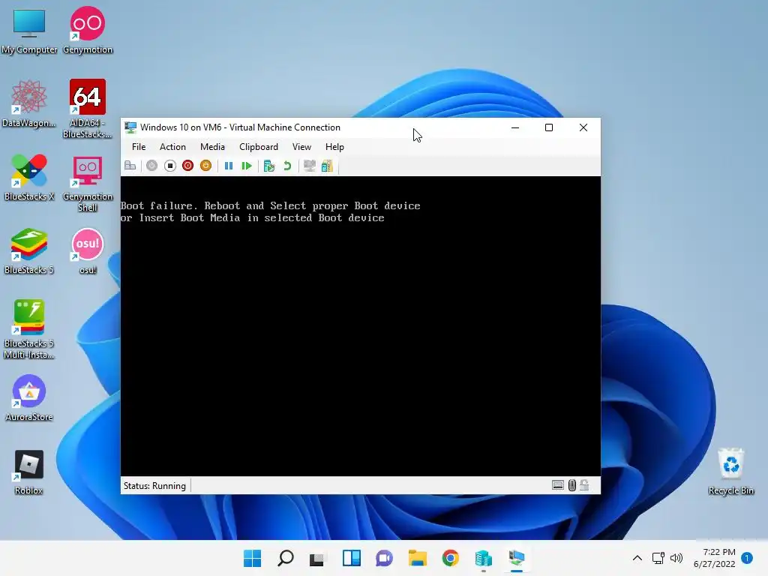This screenshot has width=768, height=576.
Task: Select the Roblox desktop shortcut
Action: tap(29, 472)
